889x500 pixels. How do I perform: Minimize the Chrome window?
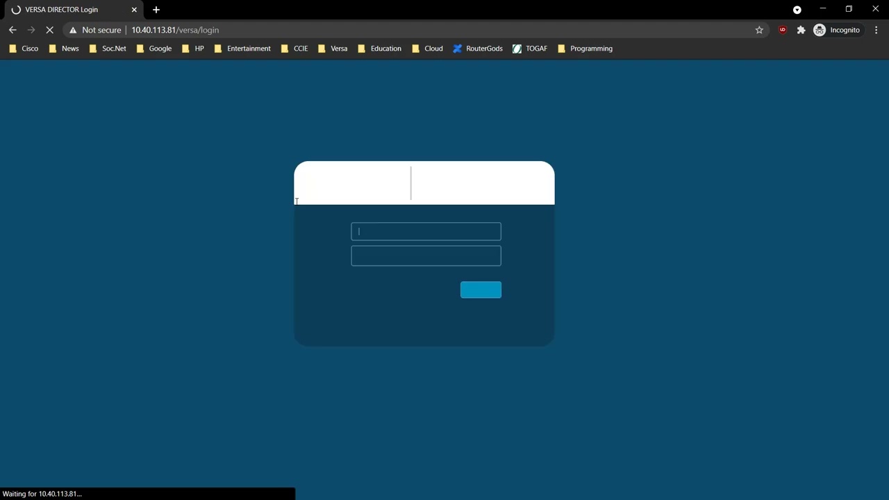click(x=823, y=9)
